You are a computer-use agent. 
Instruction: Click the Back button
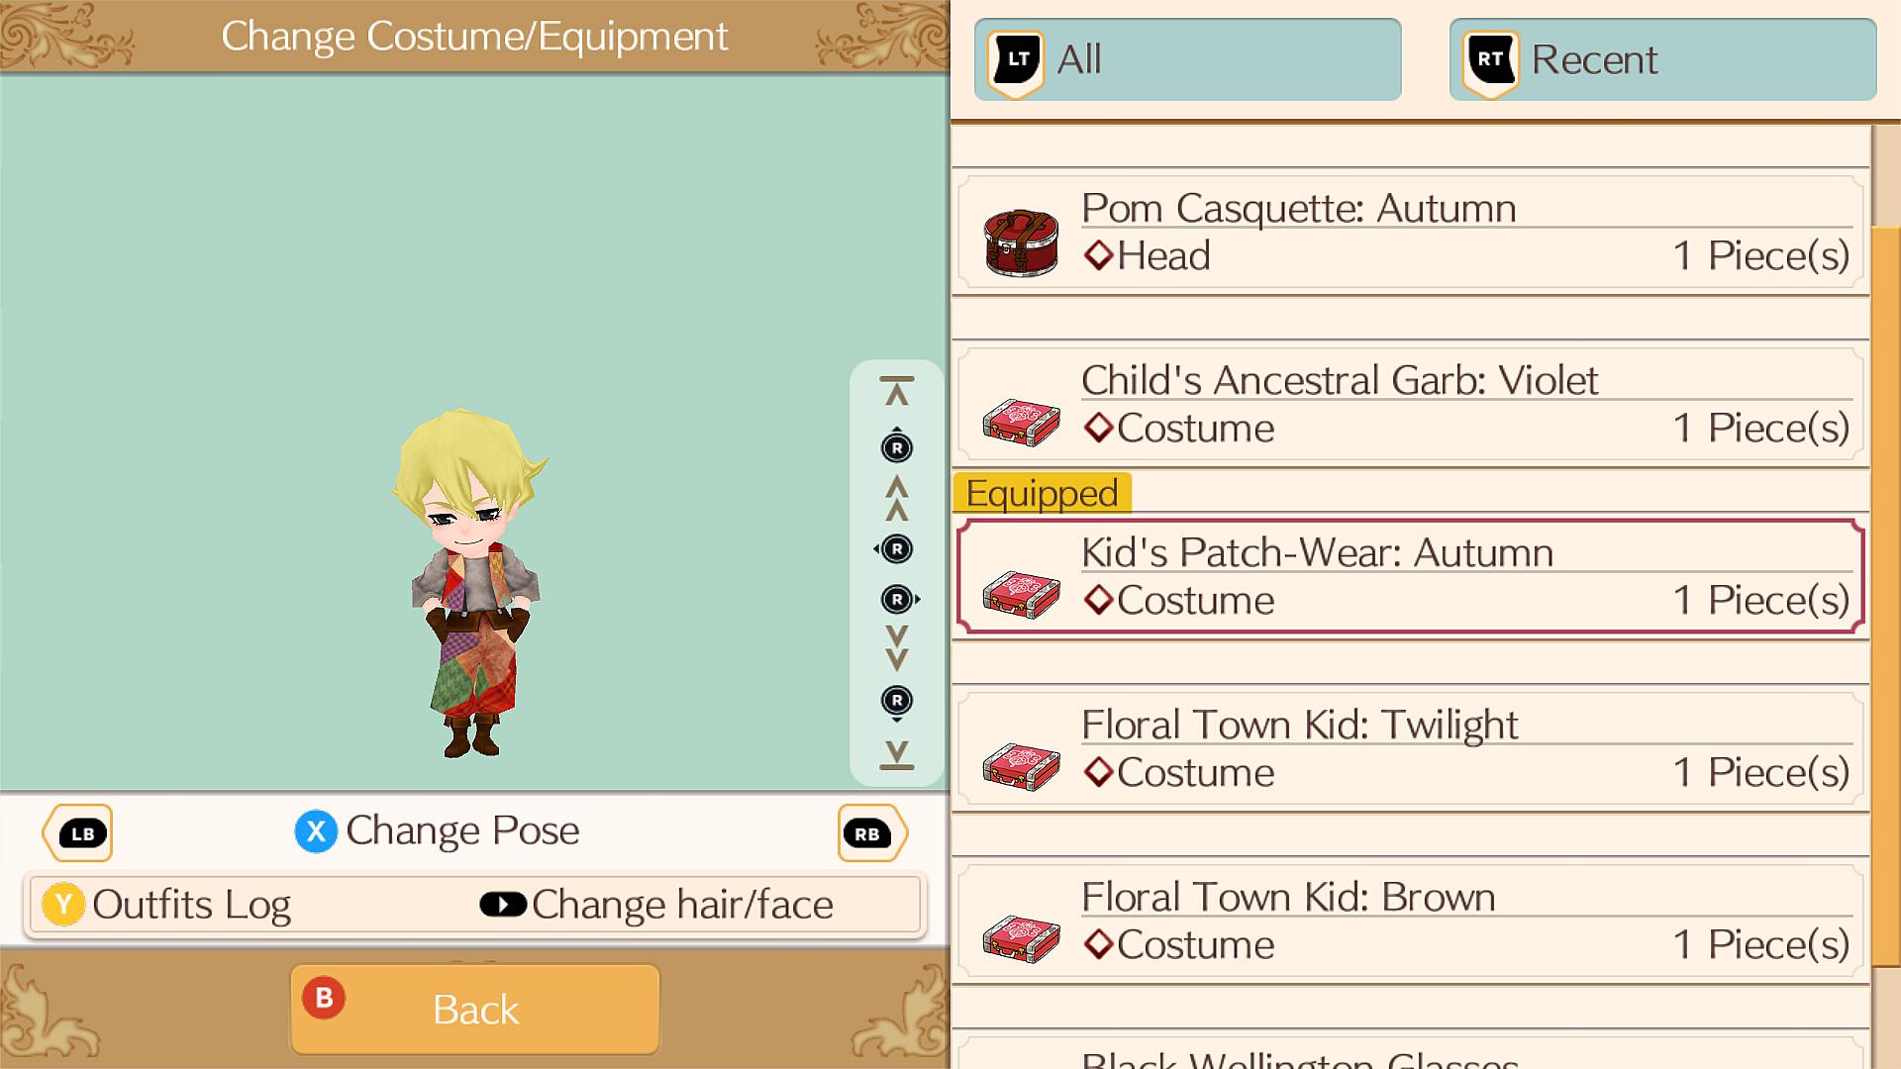tap(475, 1010)
